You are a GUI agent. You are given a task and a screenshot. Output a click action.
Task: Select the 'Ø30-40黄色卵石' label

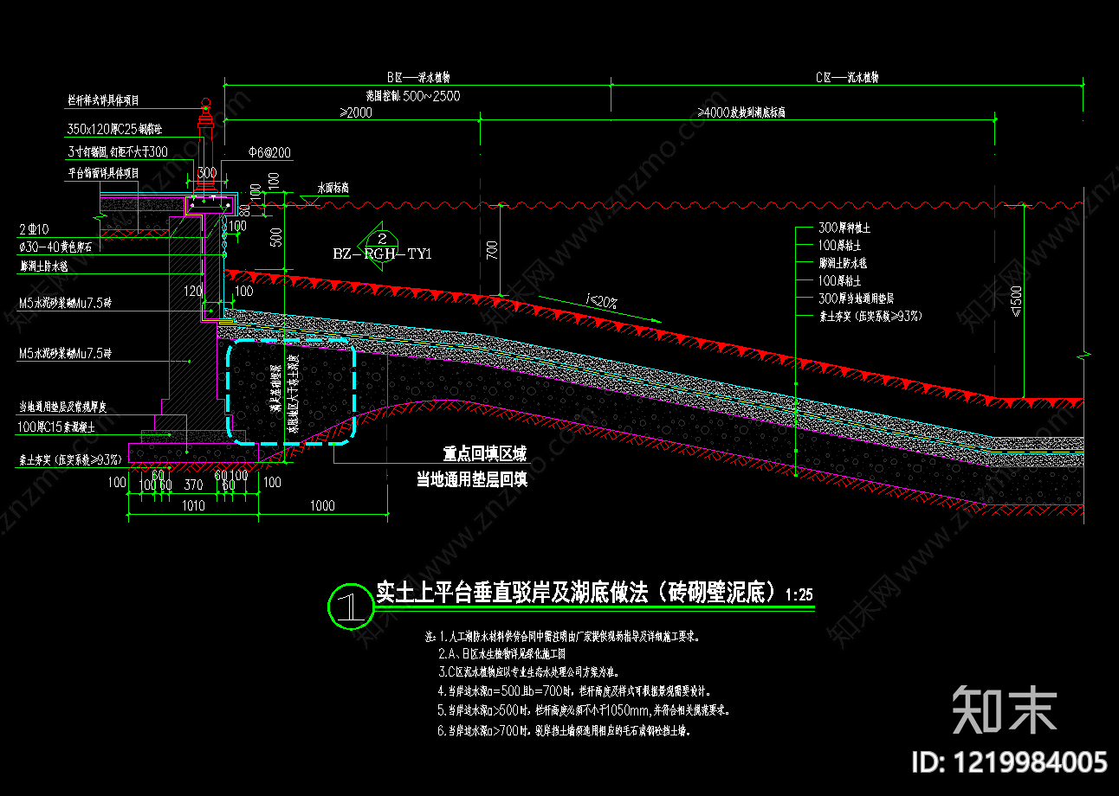pyautogui.click(x=55, y=247)
